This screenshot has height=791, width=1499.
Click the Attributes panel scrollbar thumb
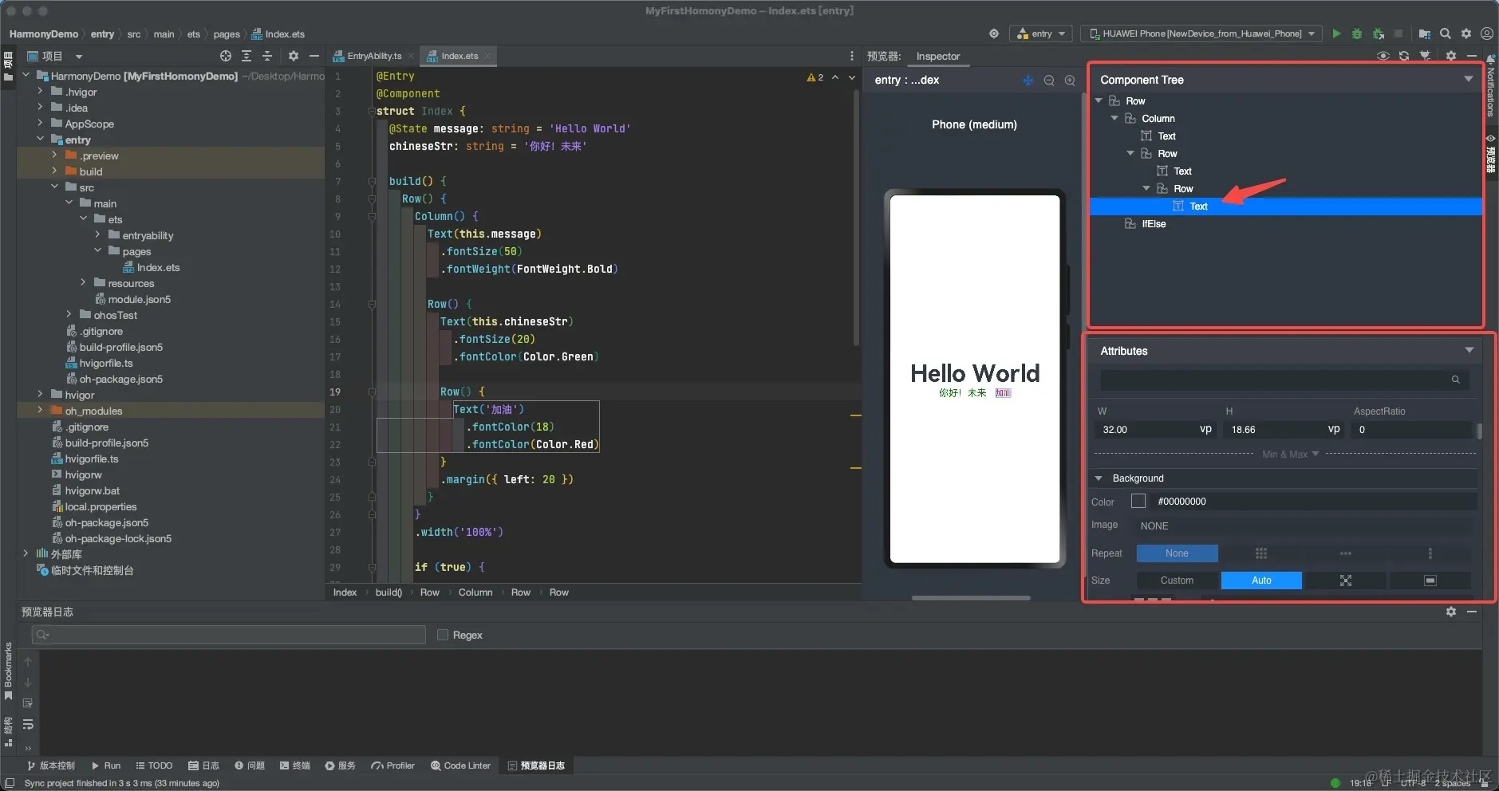tap(1479, 431)
